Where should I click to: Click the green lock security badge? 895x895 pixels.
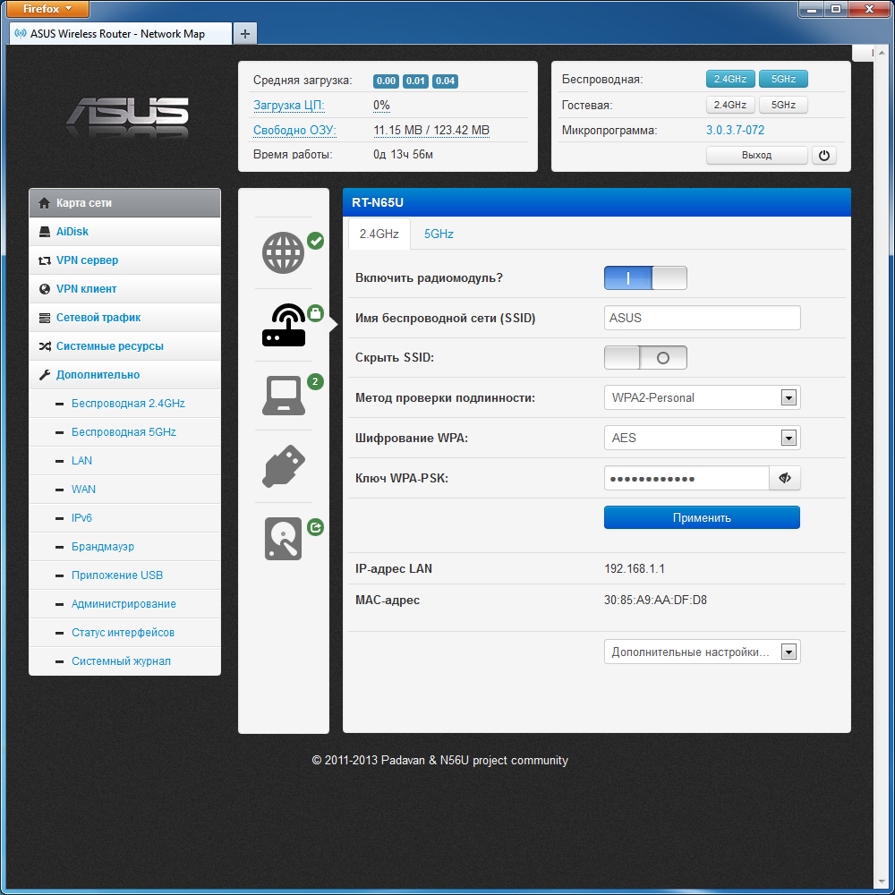tap(315, 312)
